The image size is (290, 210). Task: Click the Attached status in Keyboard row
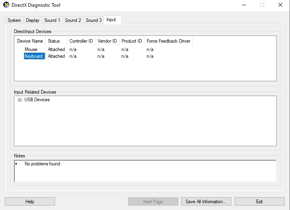56,56
